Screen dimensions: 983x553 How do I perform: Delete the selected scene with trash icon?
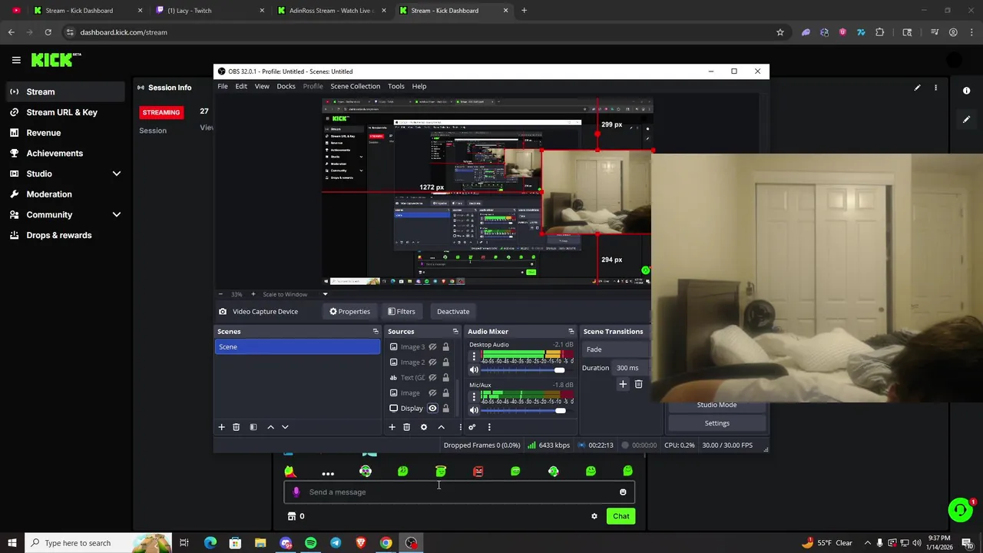237,427
